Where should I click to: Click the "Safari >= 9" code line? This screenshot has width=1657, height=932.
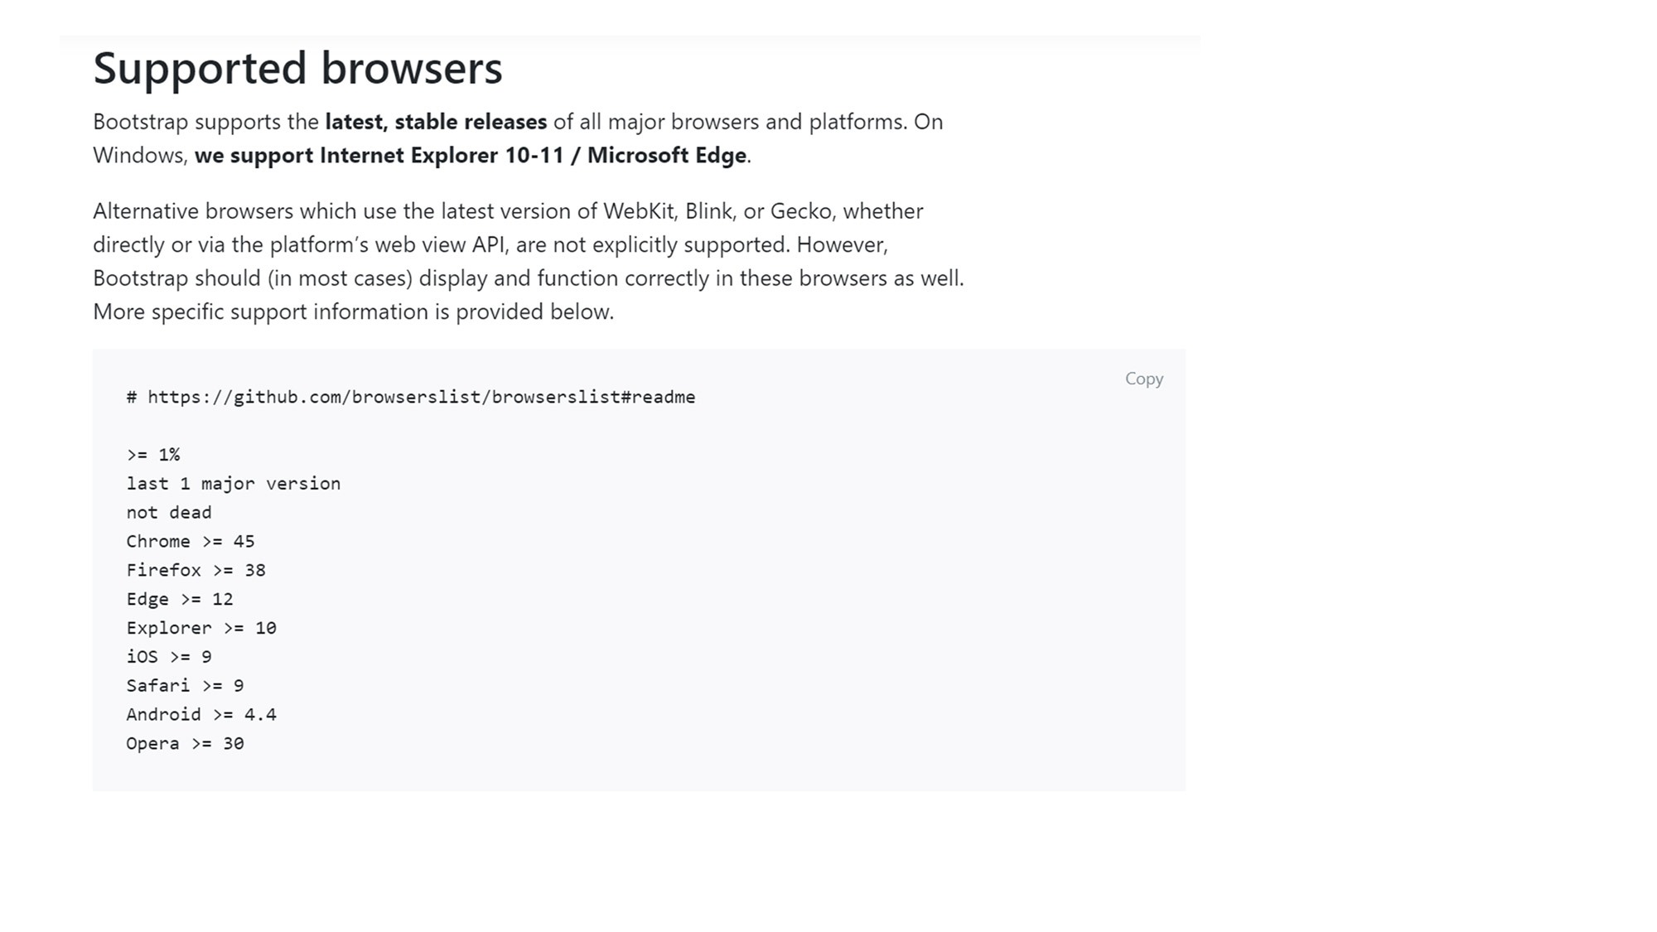pyautogui.click(x=185, y=686)
